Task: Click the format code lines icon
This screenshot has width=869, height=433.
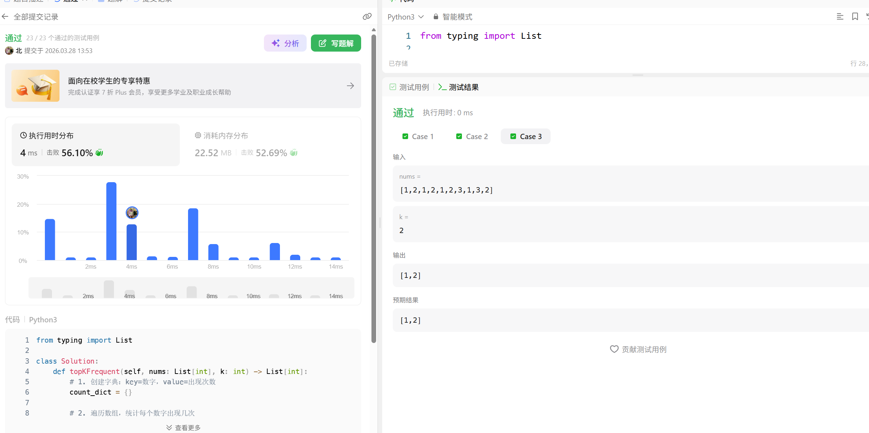Action: [840, 17]
